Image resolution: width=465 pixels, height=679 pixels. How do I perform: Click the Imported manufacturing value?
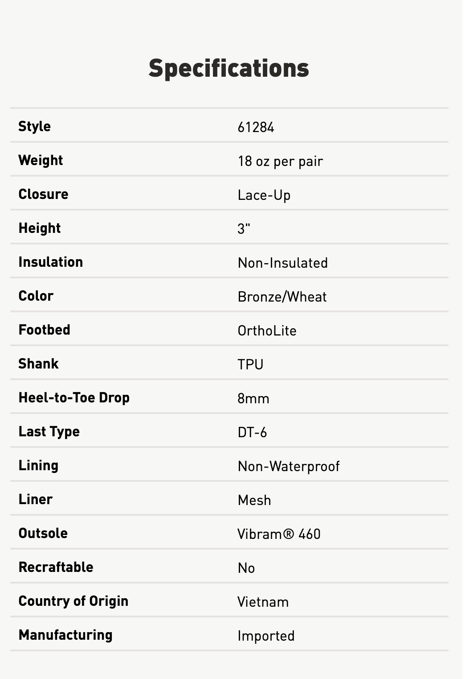coord(266,636)
